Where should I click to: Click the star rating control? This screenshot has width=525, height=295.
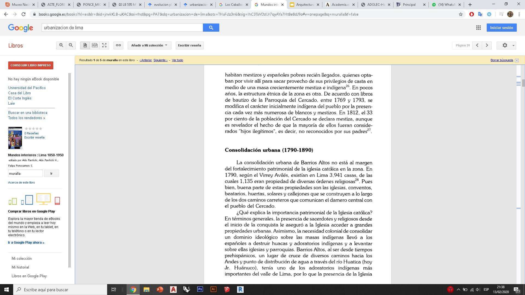tap(33, 129)
